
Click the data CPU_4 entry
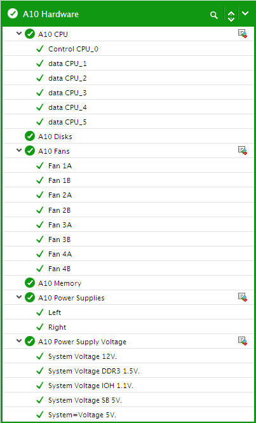pyautogui.click(x=128, y=107)
